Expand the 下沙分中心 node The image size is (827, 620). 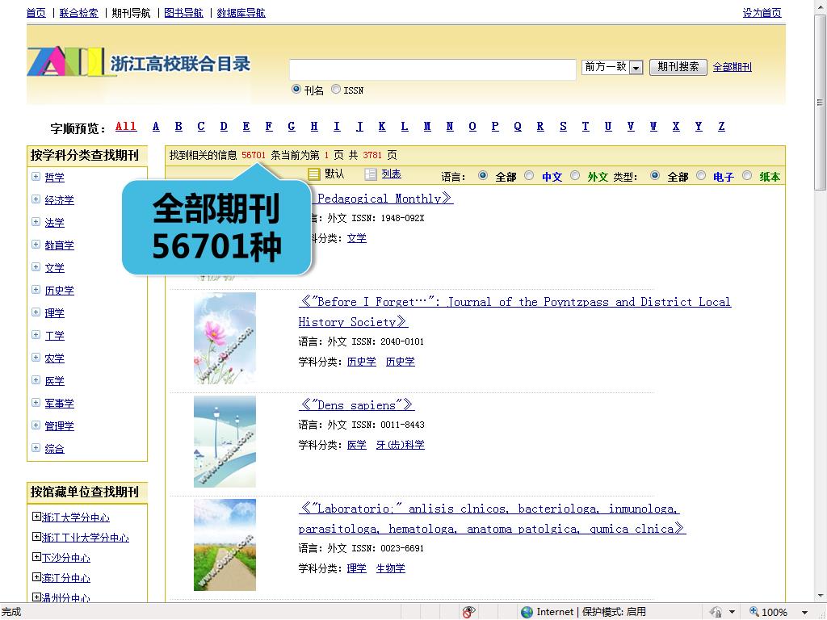point(36,557)
